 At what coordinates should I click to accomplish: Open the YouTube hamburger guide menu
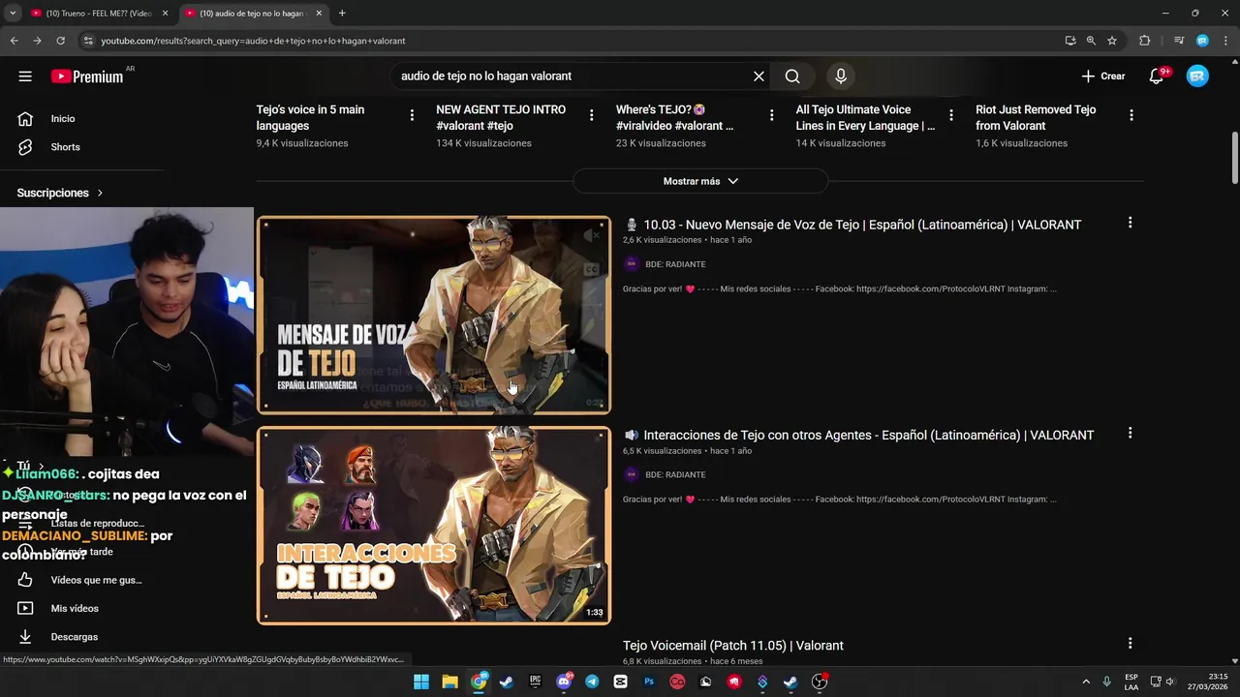point(25,76)
